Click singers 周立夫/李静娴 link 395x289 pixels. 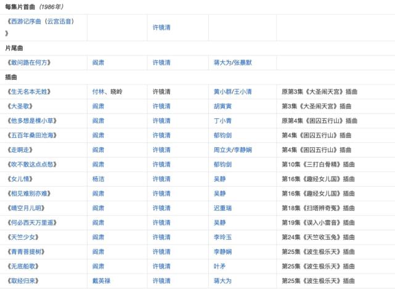232,150
